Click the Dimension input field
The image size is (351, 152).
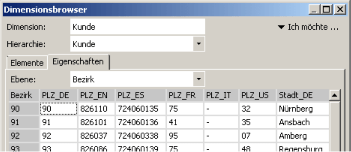137,27
